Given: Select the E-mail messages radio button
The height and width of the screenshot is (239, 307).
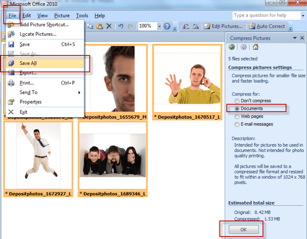Looking at the screenshot, I should point(237,124).
